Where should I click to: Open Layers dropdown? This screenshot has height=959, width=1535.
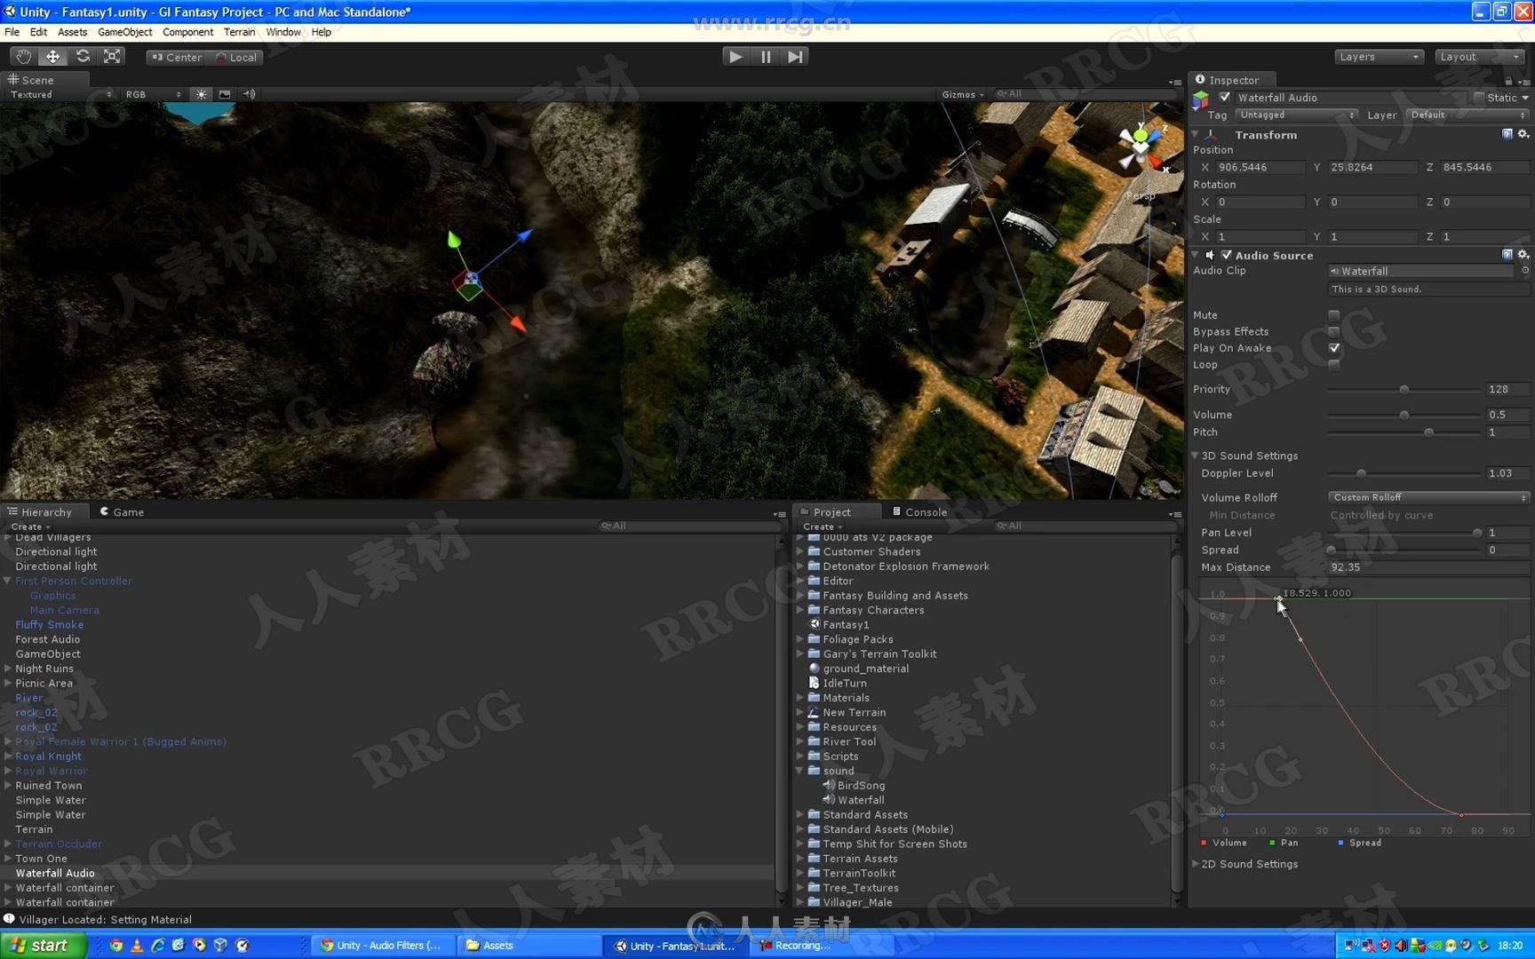[1379, 57]
